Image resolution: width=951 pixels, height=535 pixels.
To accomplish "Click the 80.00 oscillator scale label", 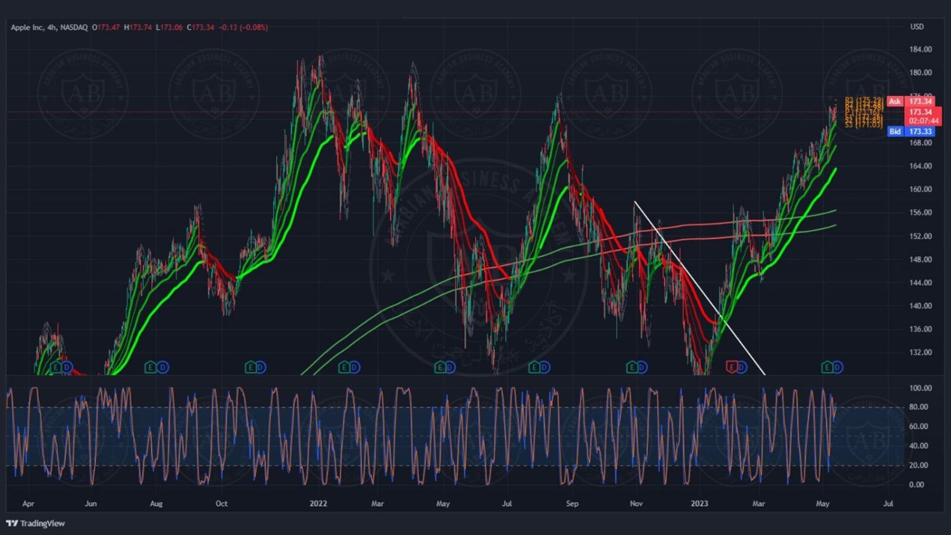I will tap(919, 407).
